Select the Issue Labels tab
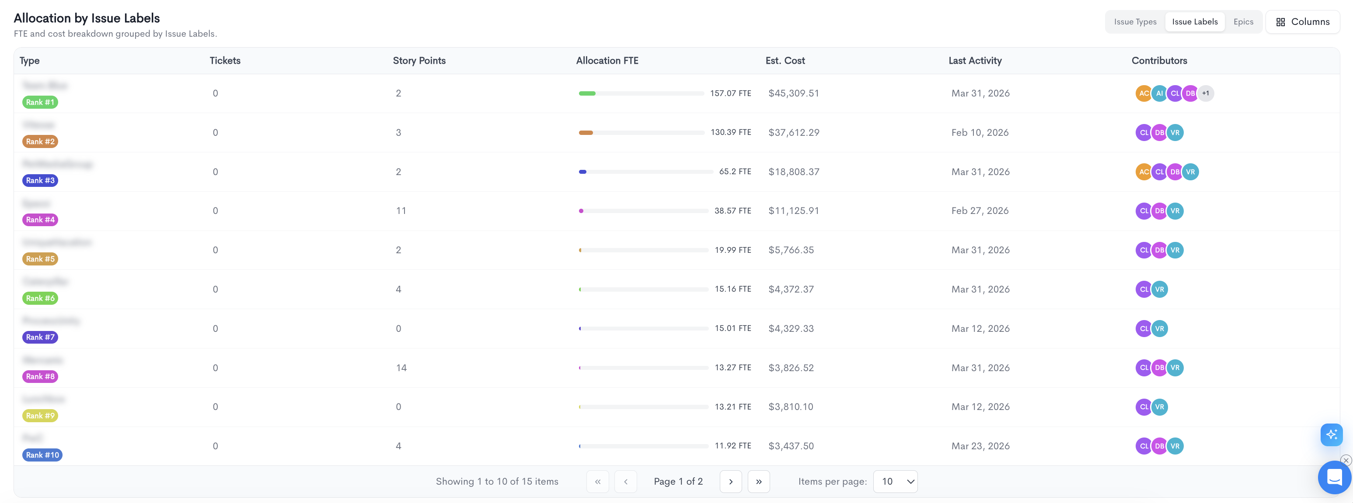The width and height of the screenshot is (1353, 503). click(1194, 22)
